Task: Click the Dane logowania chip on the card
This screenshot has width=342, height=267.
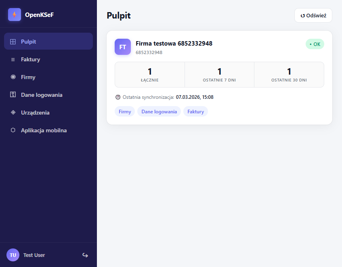Action: (159, 111)
